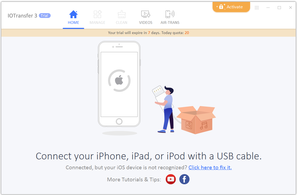Viewport: 297px width, 195px height.
Task: Click the blue Trial badge
Action: (45, 16)
